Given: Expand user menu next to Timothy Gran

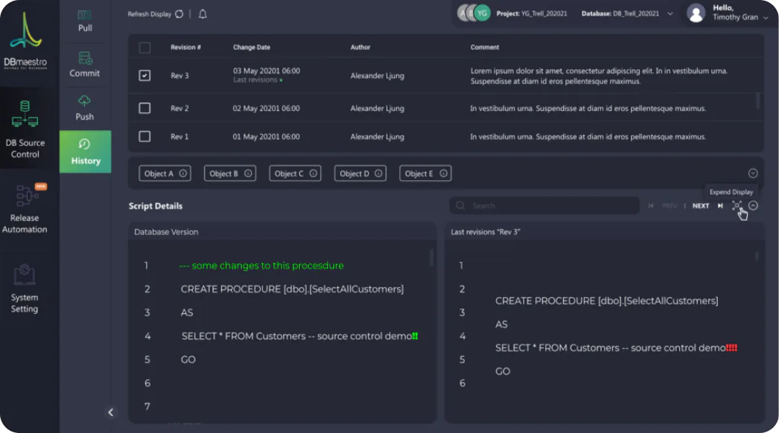Looking at the screenshot, I should (x=766, y=17).
